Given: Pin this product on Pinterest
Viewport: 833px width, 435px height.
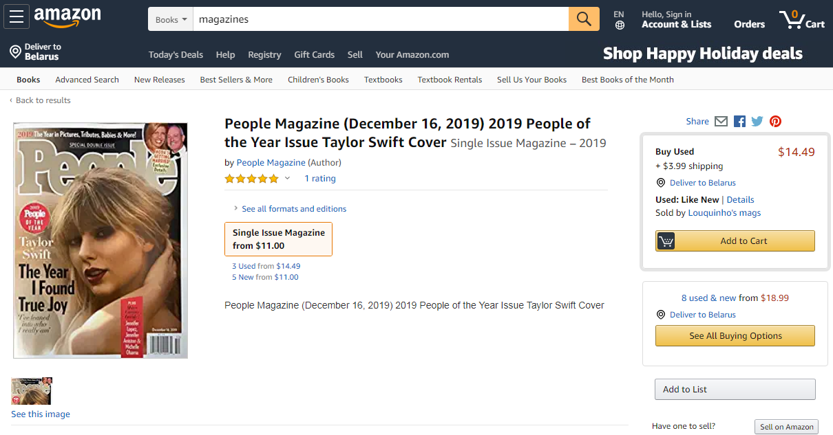Looking at the screenshot, I should tap(775, 122).
